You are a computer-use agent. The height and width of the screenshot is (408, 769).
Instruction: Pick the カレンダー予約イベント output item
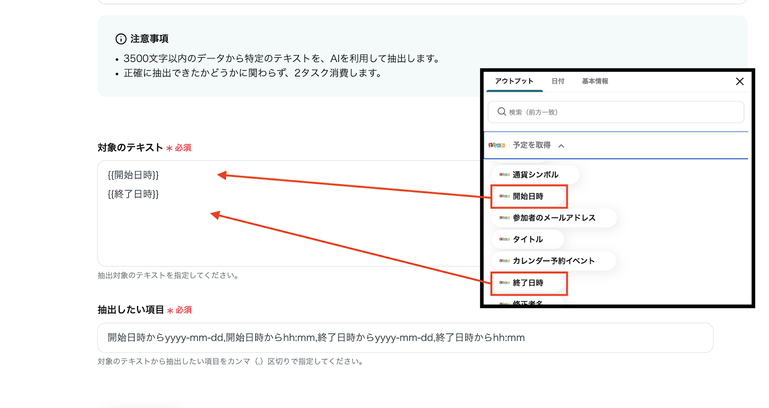554,261
